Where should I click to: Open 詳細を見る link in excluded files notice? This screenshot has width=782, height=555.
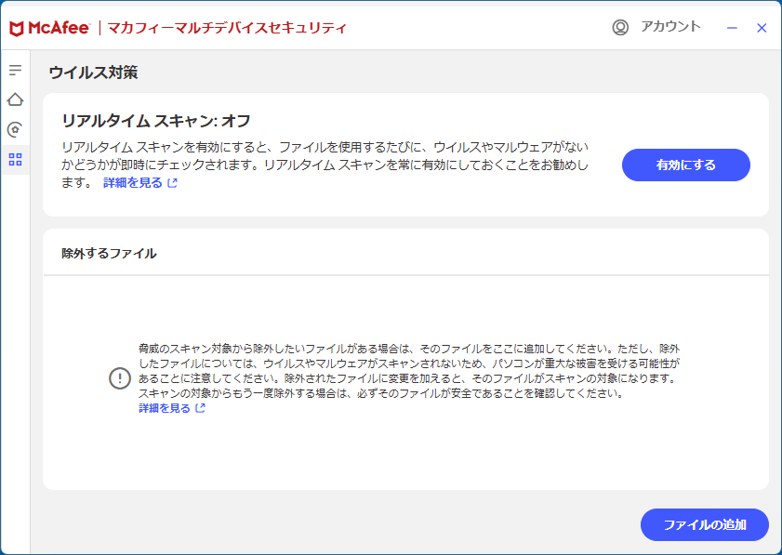172,408
